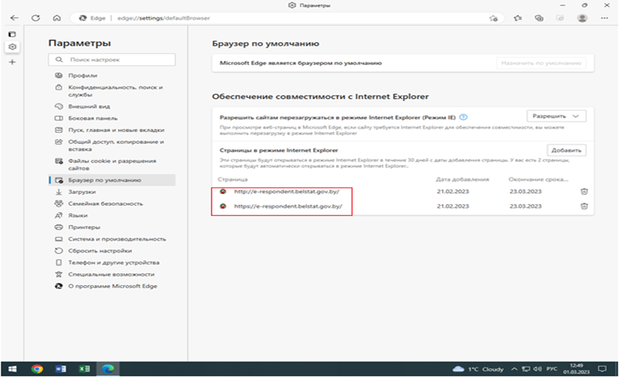Click the Дата добавления column header
Image resolution: width=620 pixels, height=377 pixels.
click(x=462, y=179)
